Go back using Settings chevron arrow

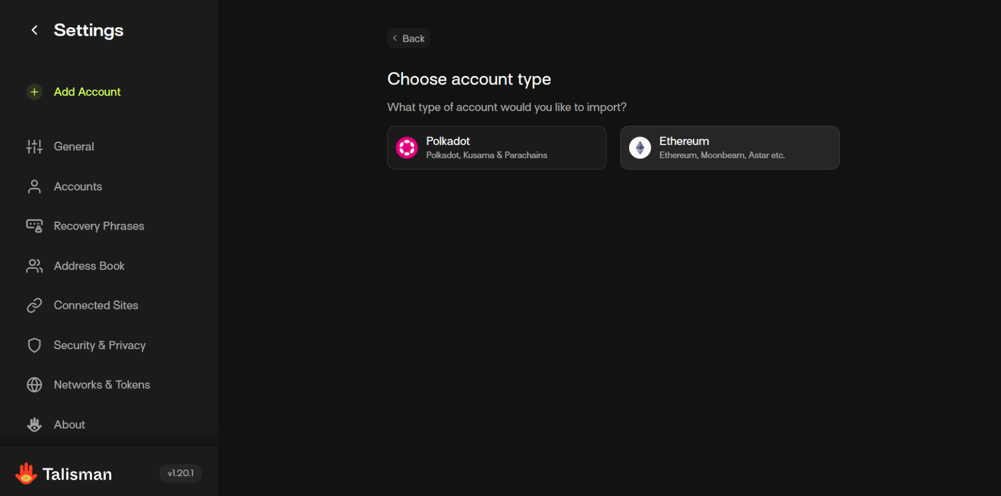click(x=35, y=30)
